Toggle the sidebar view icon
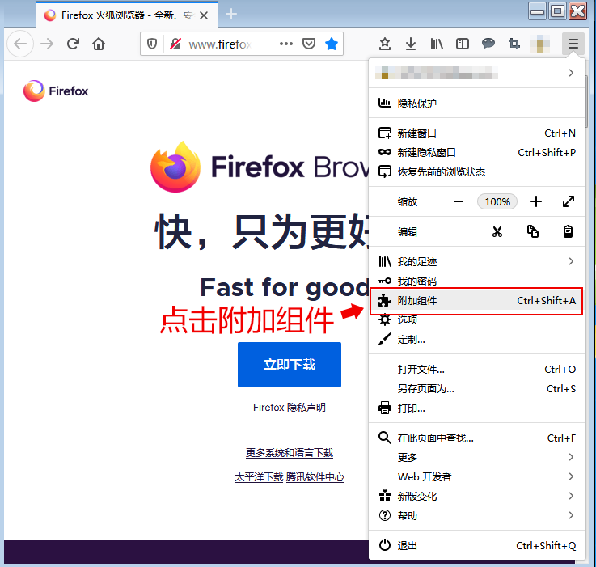This screenshot has height=567, width=596. tap(463, 44)
